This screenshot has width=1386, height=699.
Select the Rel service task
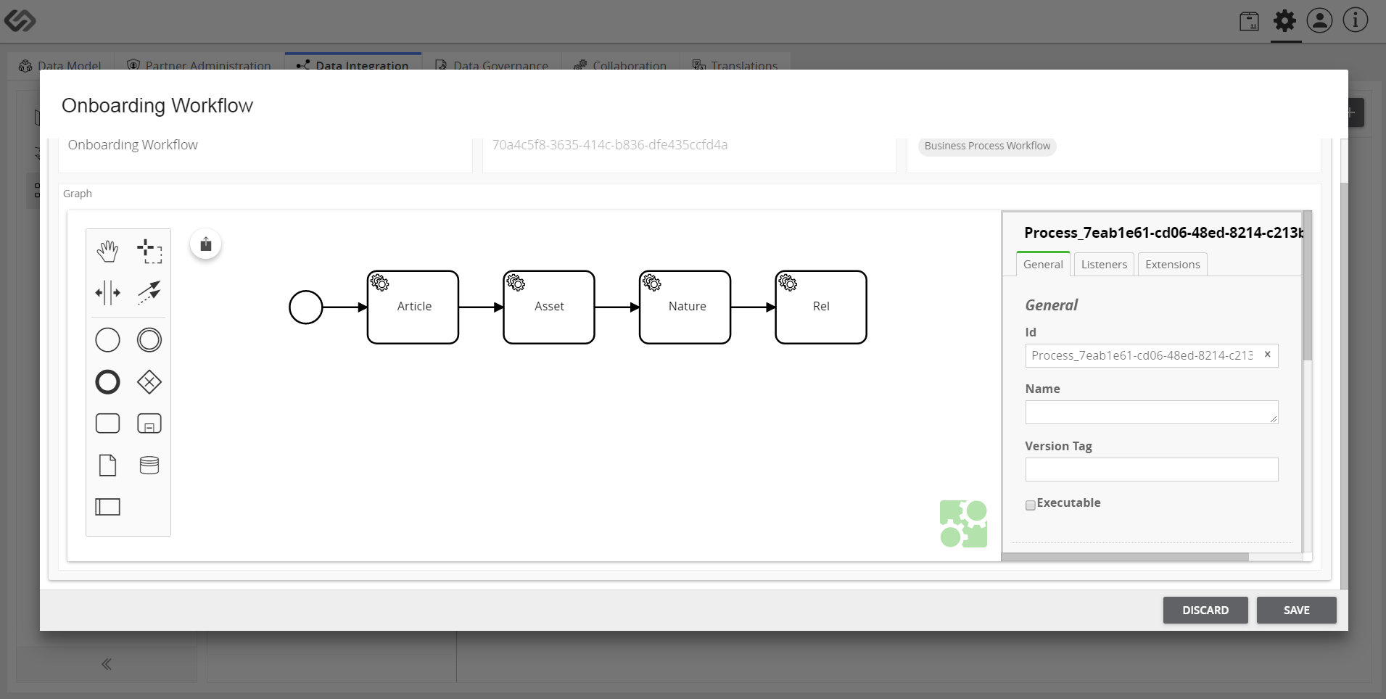(x=821, y=307)
